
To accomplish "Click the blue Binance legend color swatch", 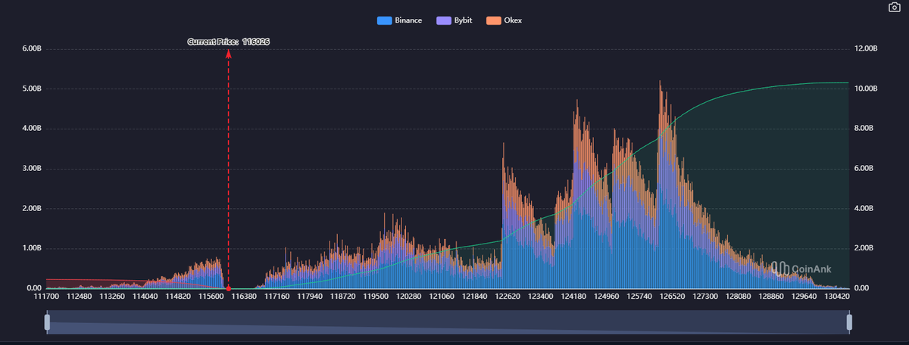I will 384,20.
